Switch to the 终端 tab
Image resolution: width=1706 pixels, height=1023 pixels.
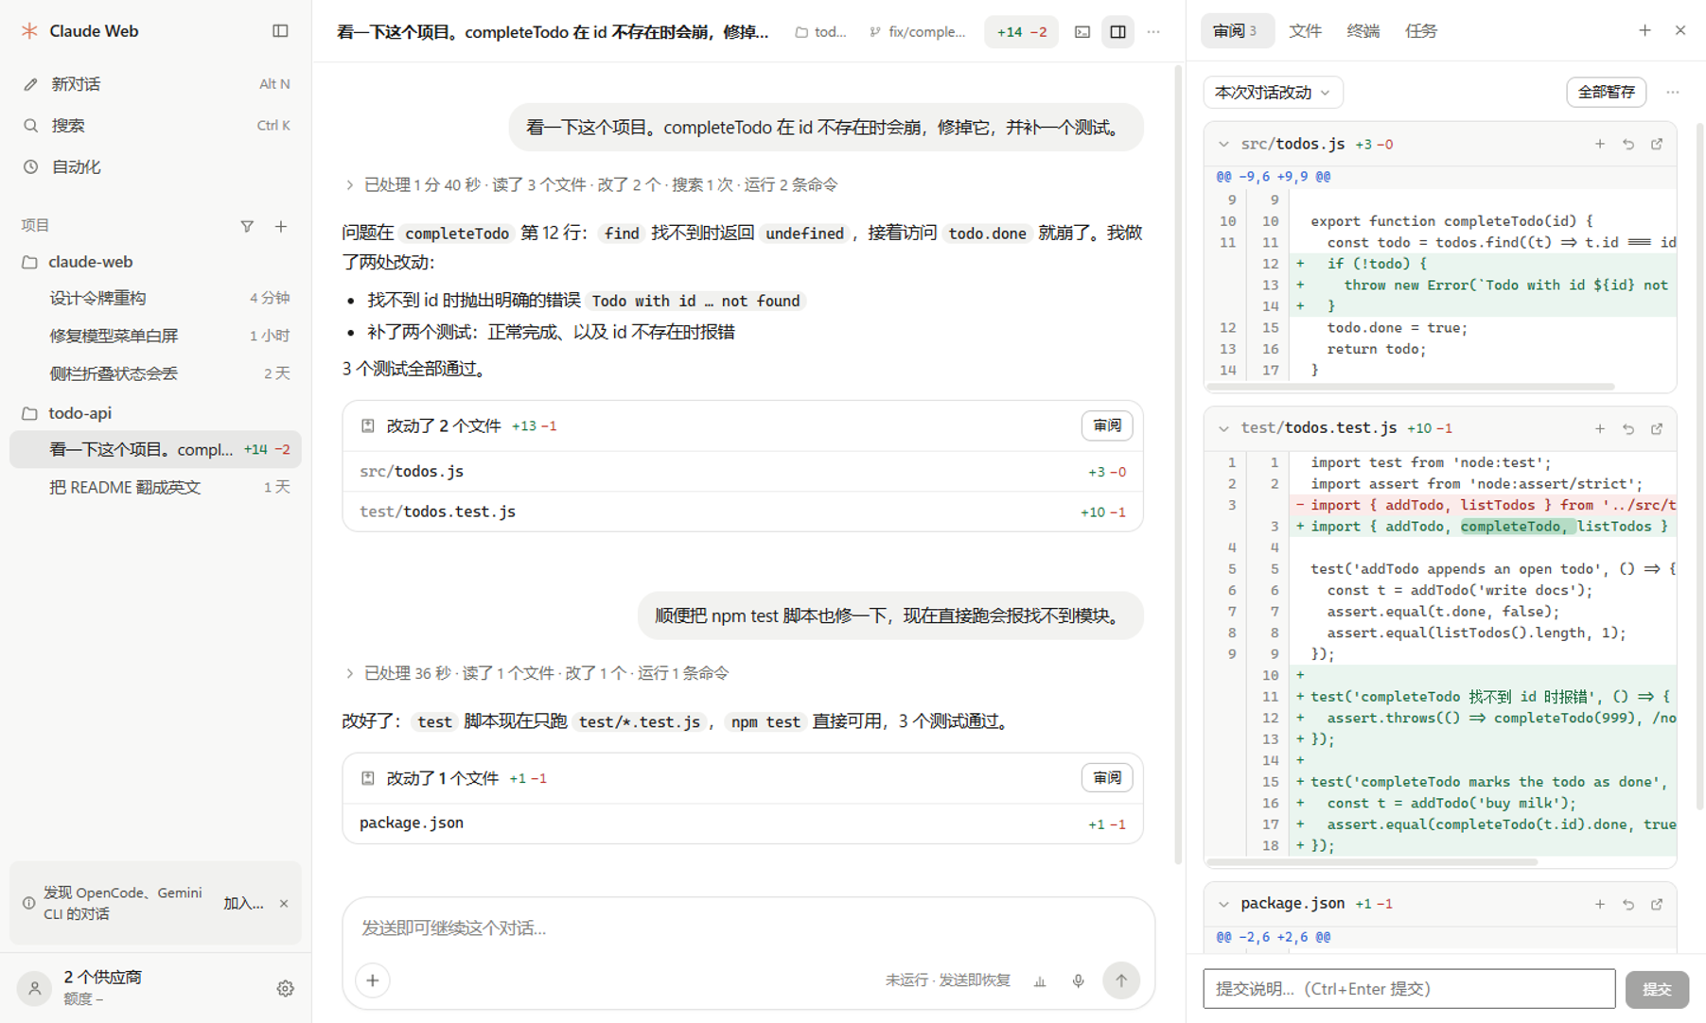click(x=1363, y=31)
